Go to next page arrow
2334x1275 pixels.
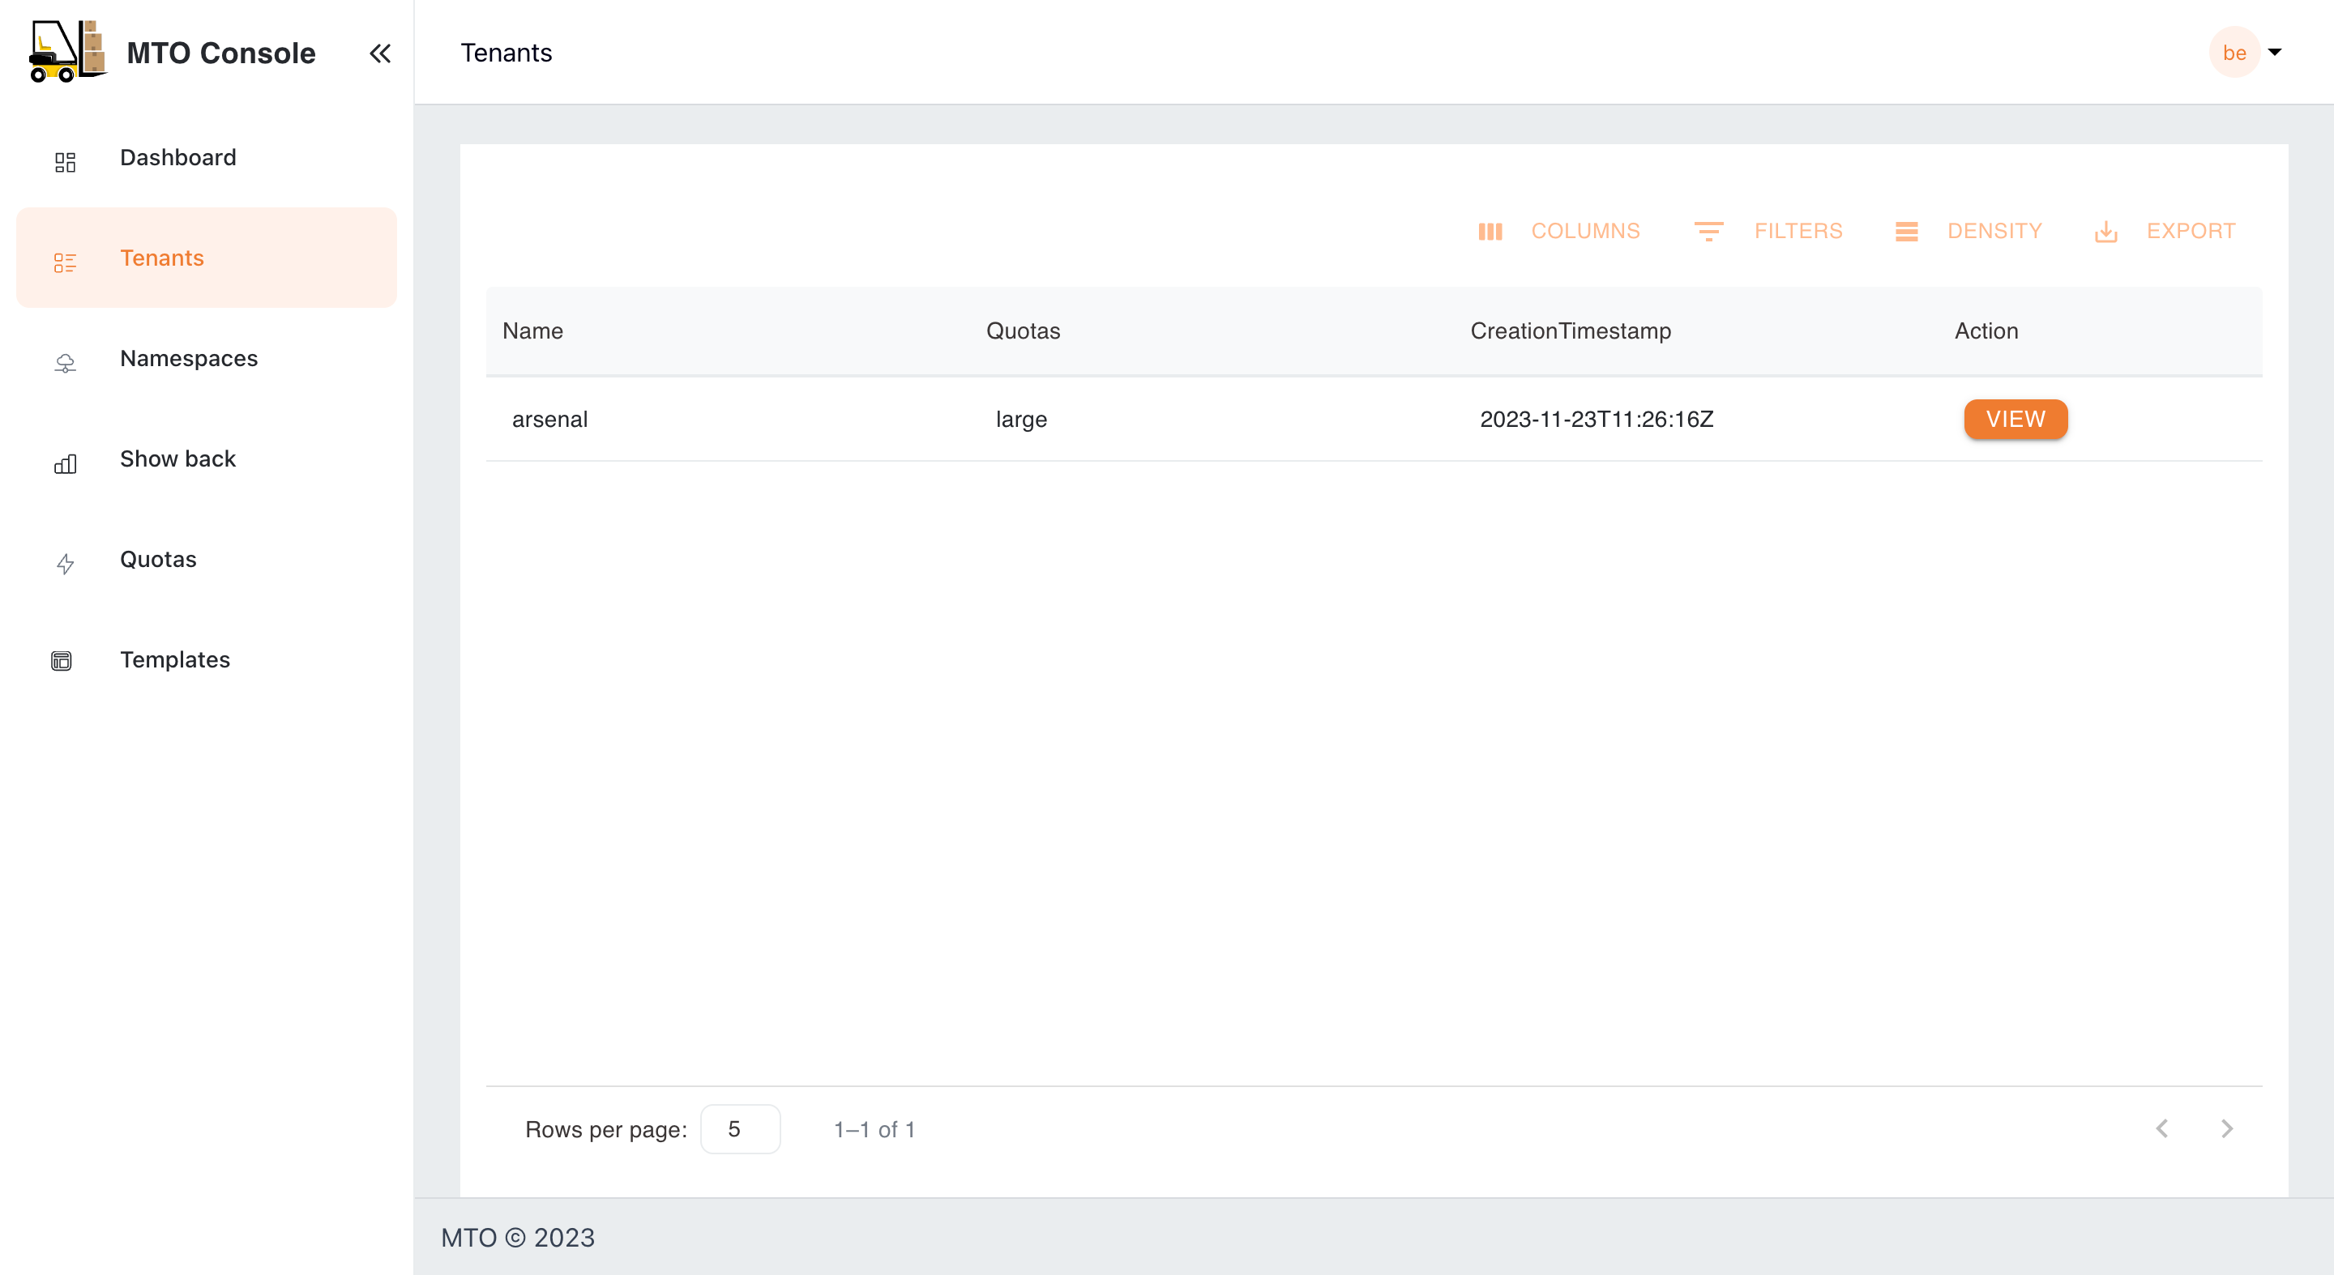[x=2227, y=1128]
